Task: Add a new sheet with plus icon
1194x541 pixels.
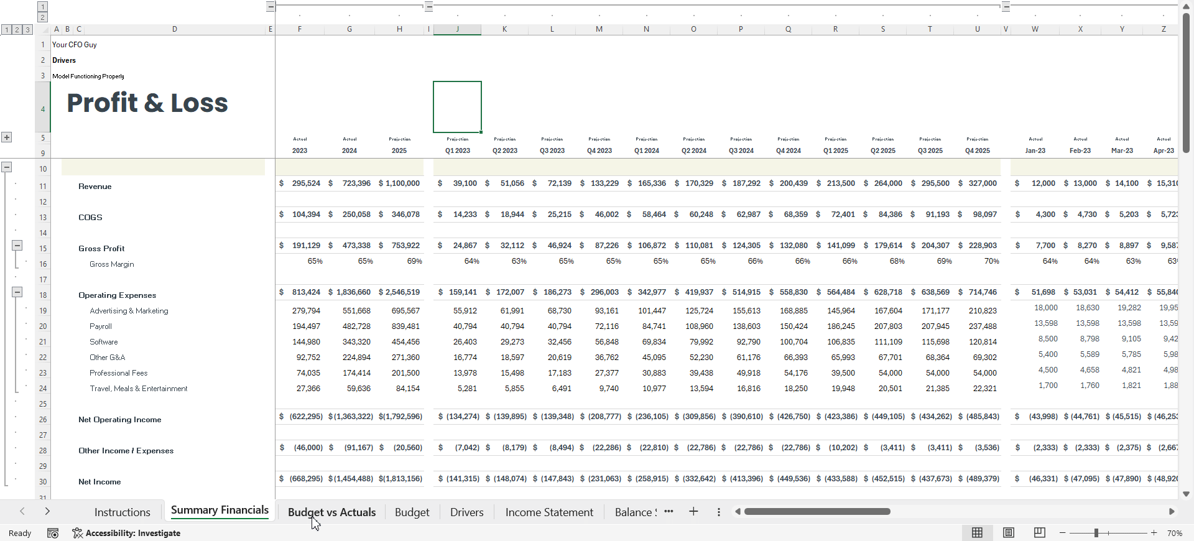Action: [693, 512]
